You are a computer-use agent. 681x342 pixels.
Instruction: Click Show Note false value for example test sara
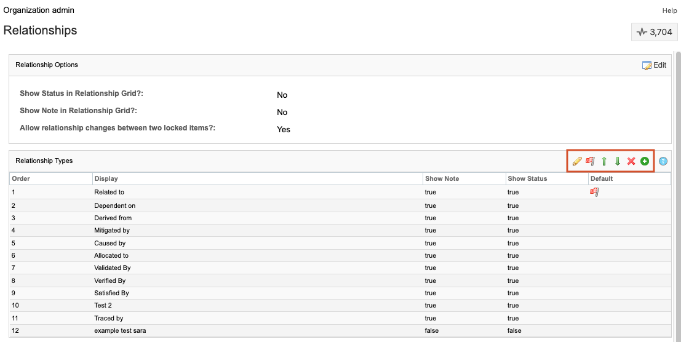(432, 331)
